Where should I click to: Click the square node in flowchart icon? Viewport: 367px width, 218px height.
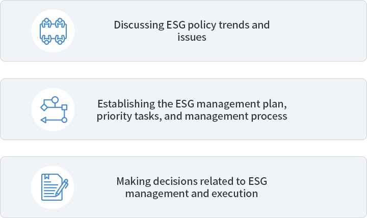64,107
